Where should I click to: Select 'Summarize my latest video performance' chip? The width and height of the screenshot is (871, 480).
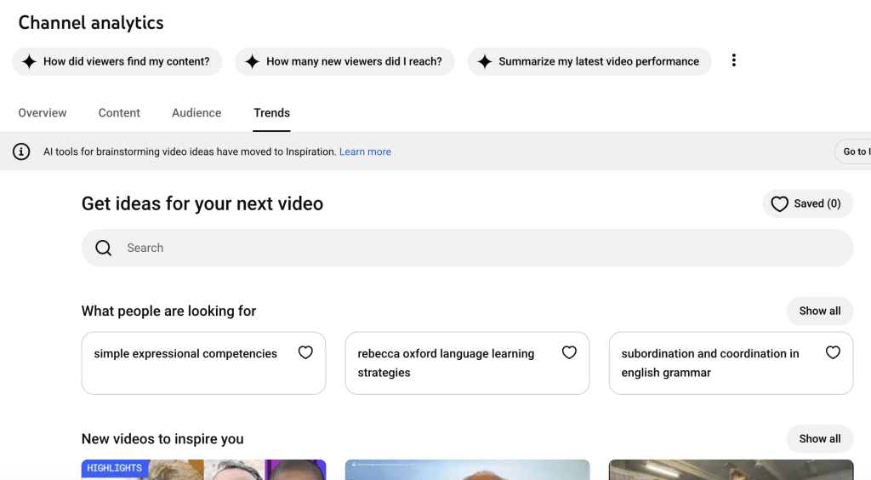click(589, 61)
